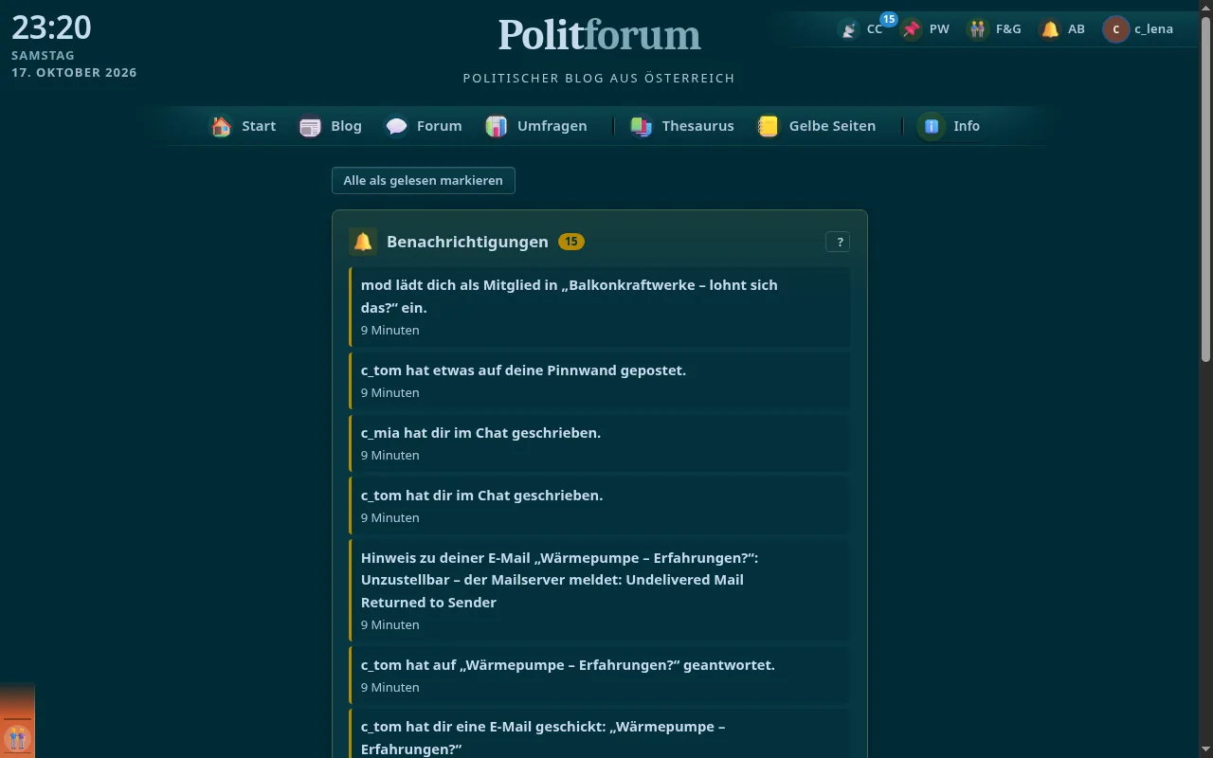Open the PW pinboard pin icon
Viewport: 1213px width, 758px height.
point(912,29)
